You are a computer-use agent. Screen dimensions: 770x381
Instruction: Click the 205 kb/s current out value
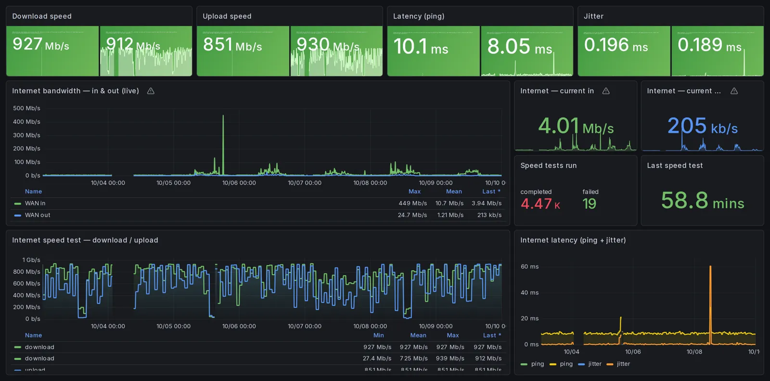(x=703, y=126)
